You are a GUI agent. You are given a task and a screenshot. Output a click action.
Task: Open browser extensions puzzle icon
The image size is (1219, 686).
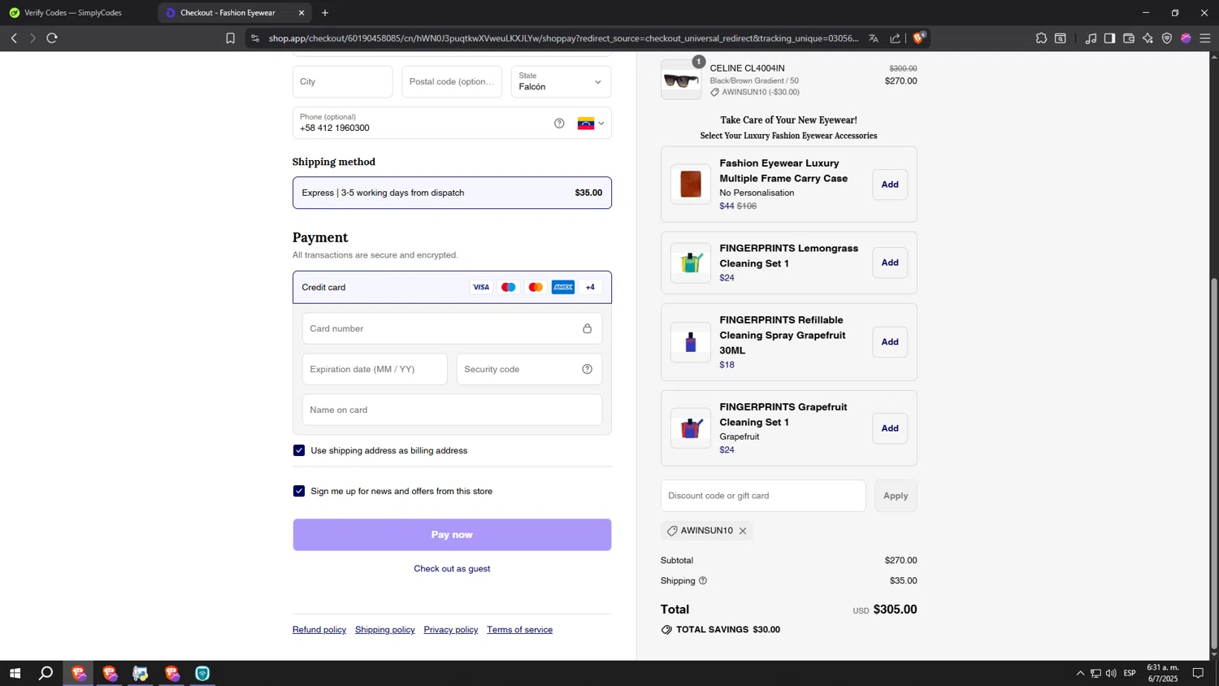tap(1041, 38)
